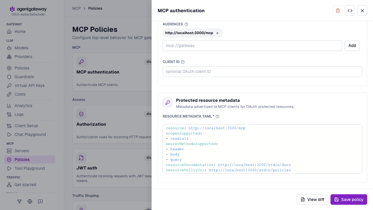Click the '- read:all' YAML line
The image size is (373, 210).
(177, 139)
